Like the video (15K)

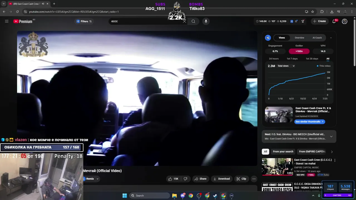[173, 179]
